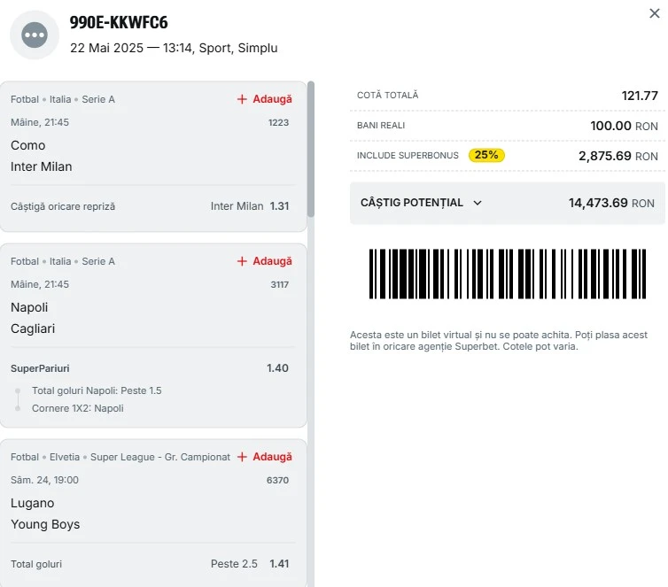The height and width of the screenshot is (587, 668).
Task: Click ticket code 990E-KKWFC6
Action: coord(119,22)
